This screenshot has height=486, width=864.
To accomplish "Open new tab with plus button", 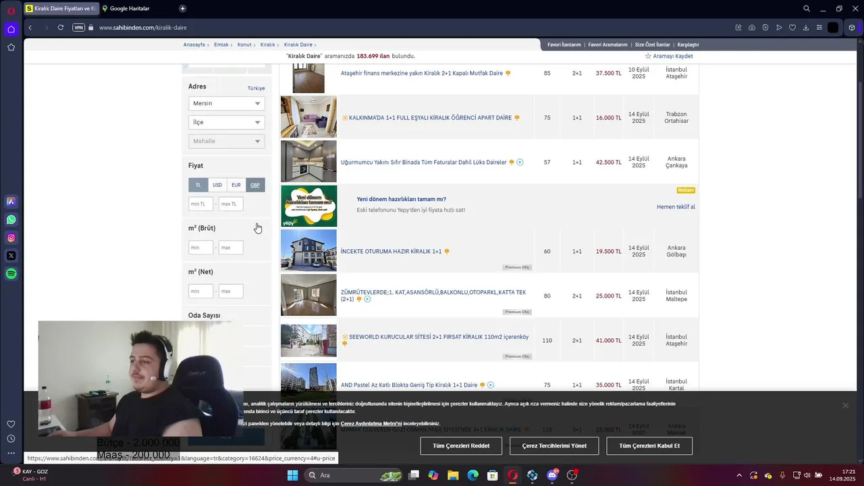I will coord(182,9).
